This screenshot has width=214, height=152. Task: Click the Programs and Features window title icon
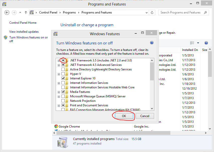point(4,4)
